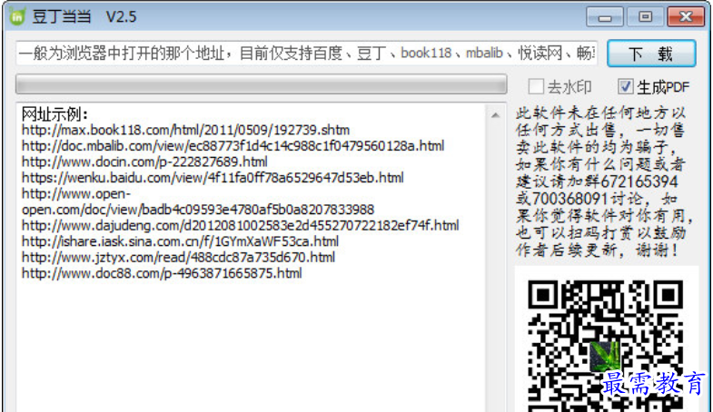Maximize the 豆丁当当 window
Viewport: 713px width, 412px height.
(645, 17)
